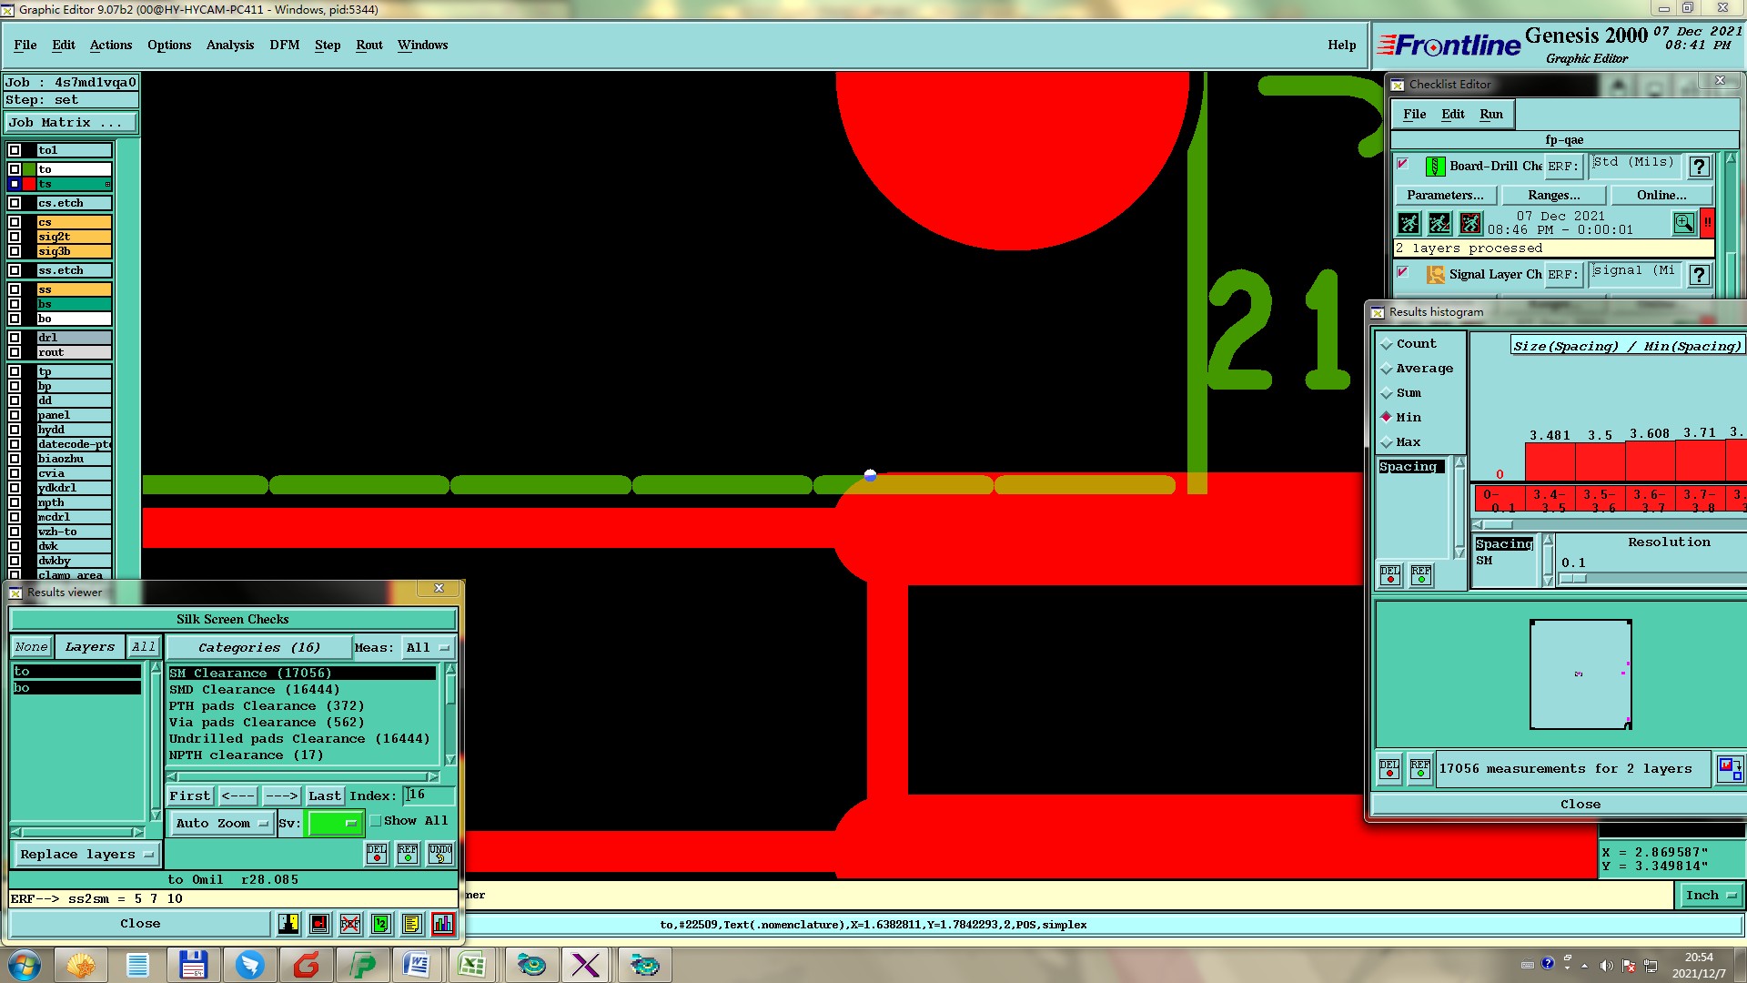Select SMD Clearance (16444) category

pos(254,690)
